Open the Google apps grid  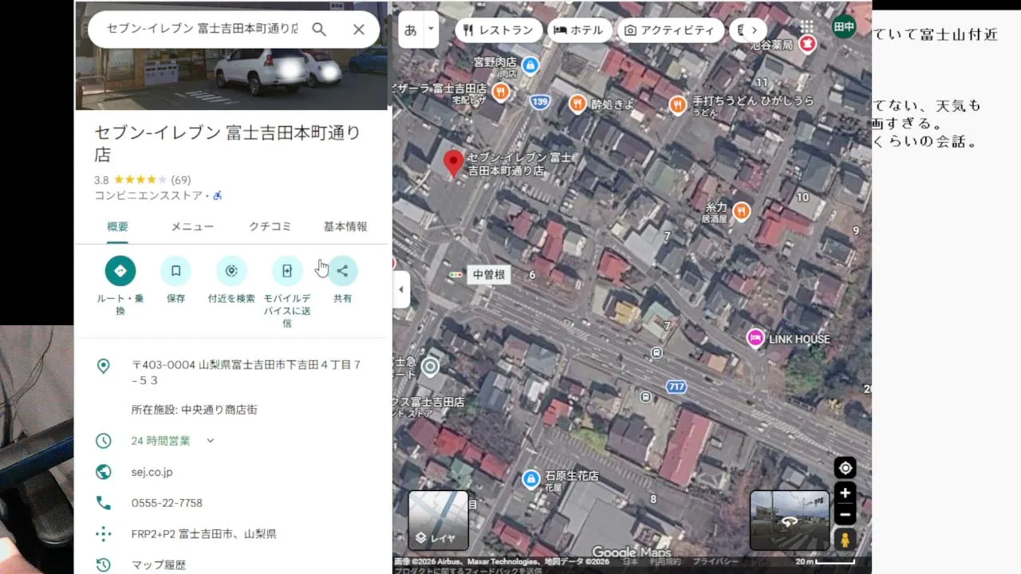(807, 26)
